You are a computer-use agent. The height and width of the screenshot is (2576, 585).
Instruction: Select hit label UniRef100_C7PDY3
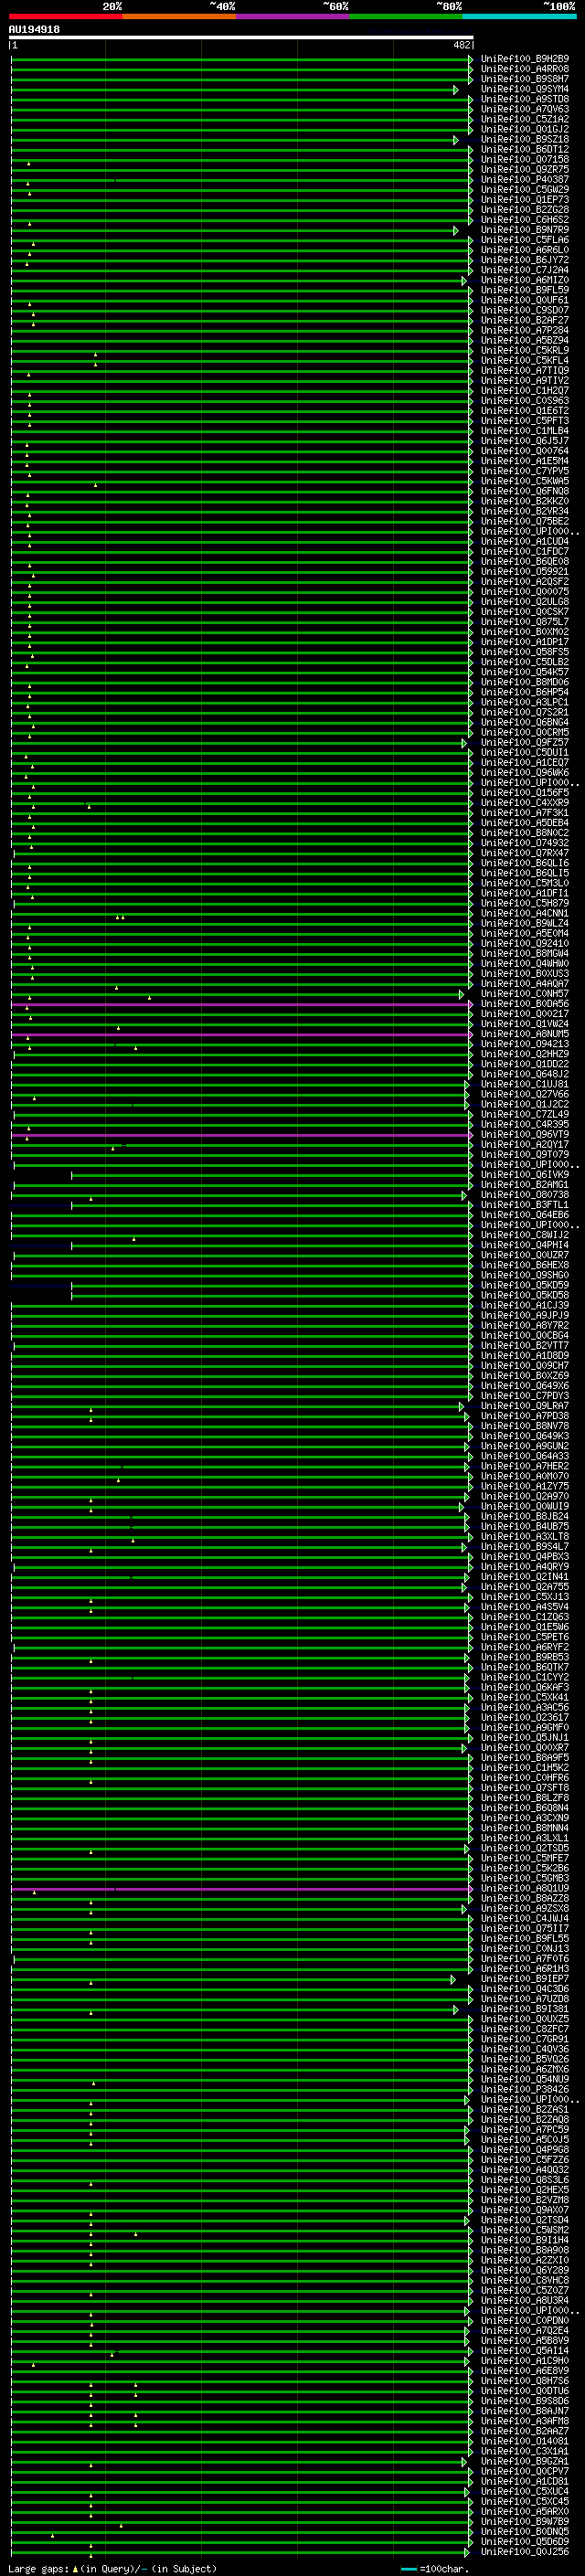(x=525, y=1396)
